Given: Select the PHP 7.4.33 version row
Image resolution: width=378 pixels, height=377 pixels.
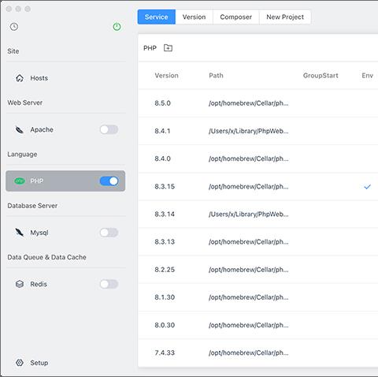Looking at the screenshot, I should coord(258,353).
